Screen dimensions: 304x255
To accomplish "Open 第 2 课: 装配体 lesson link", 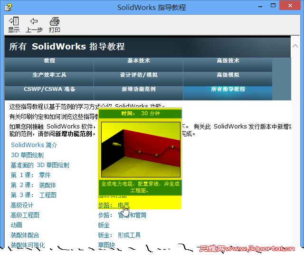I will (x=33, y=185).
